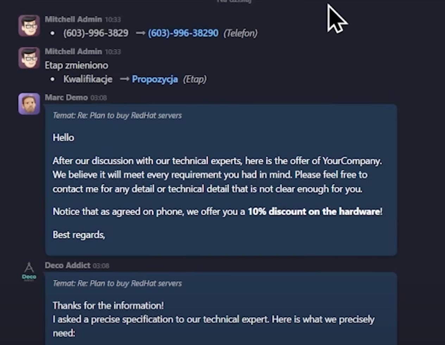Click the Mitchell Admin name above 'Etap zmieniono'

[x=73, y=51]
